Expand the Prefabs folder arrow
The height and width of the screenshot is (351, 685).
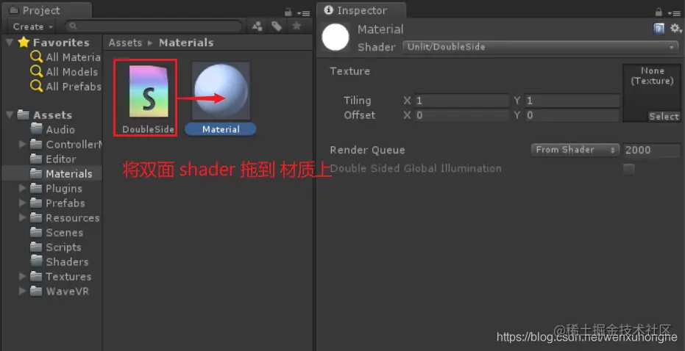pyautogui.click(x=23, y=203)
